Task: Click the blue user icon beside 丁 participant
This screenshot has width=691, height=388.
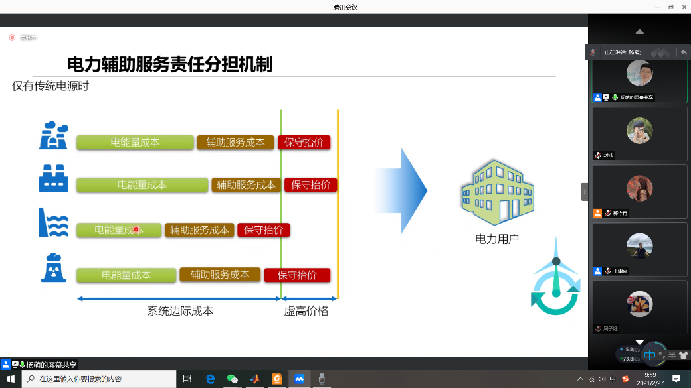Action: click(597, 271)
